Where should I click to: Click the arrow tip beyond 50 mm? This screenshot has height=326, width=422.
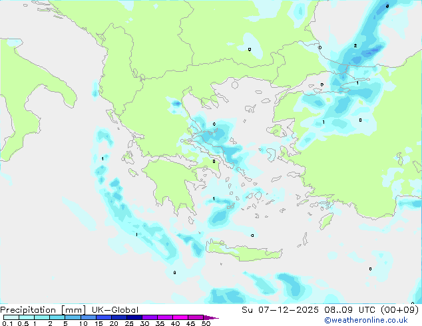[211, 317]
